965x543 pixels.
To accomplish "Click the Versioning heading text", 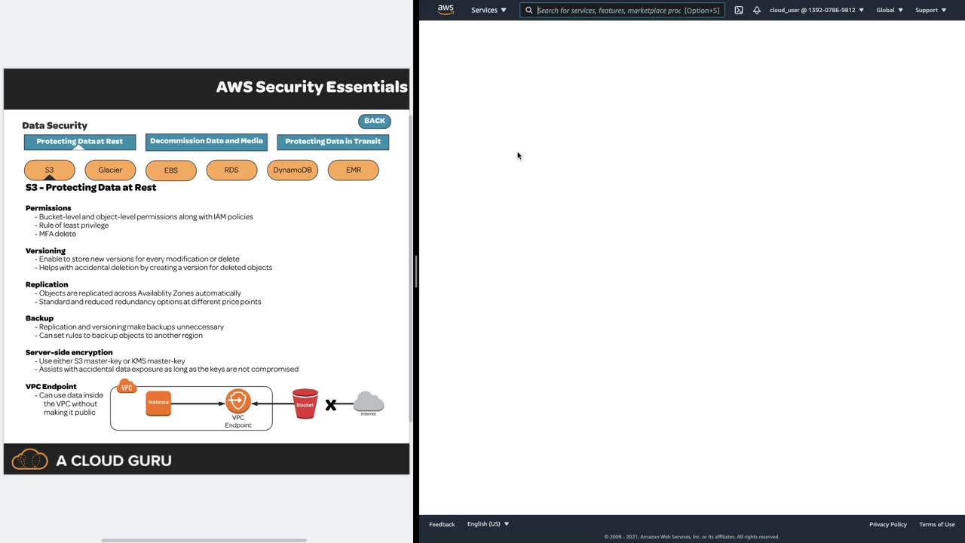I will click(45, 250).
